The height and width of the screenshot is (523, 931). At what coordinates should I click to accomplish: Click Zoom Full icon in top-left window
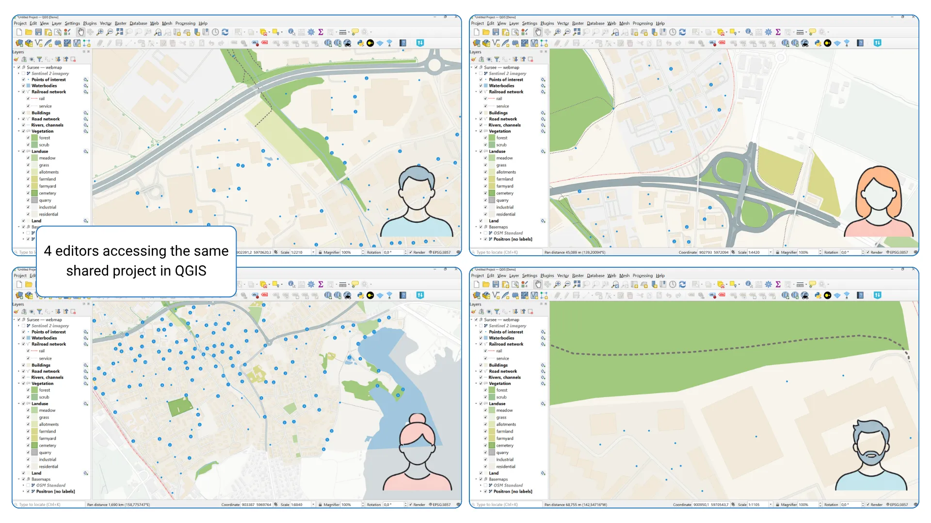[119, 32]
